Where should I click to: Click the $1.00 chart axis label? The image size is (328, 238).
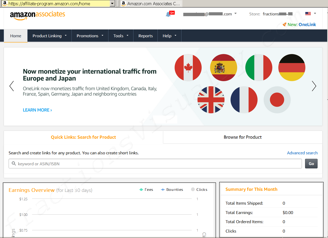pyautogui.click(x=23, y=215)
